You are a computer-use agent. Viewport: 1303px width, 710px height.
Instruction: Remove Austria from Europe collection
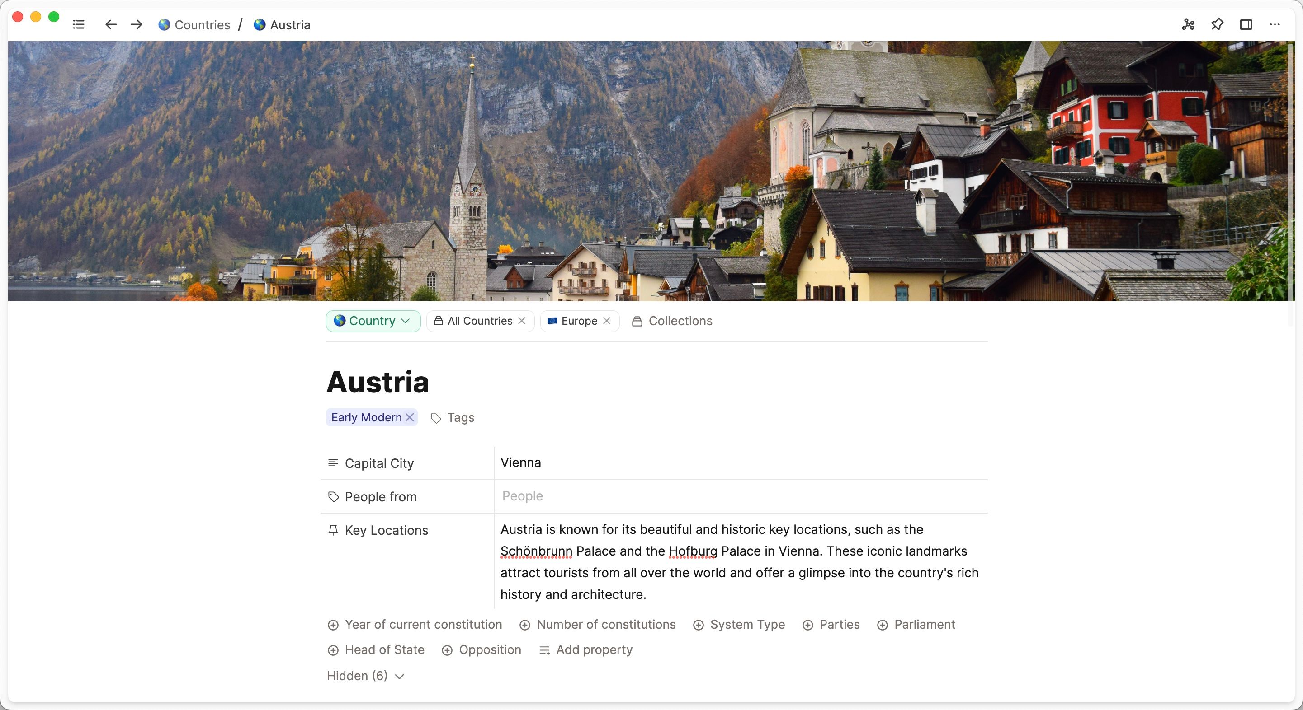pos(607,321)
